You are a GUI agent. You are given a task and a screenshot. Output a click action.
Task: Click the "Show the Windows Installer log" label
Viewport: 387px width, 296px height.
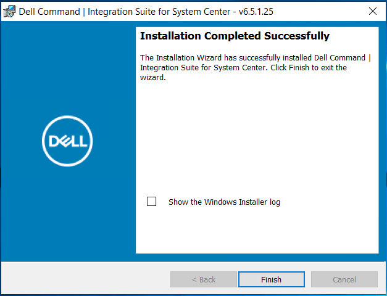224,202
